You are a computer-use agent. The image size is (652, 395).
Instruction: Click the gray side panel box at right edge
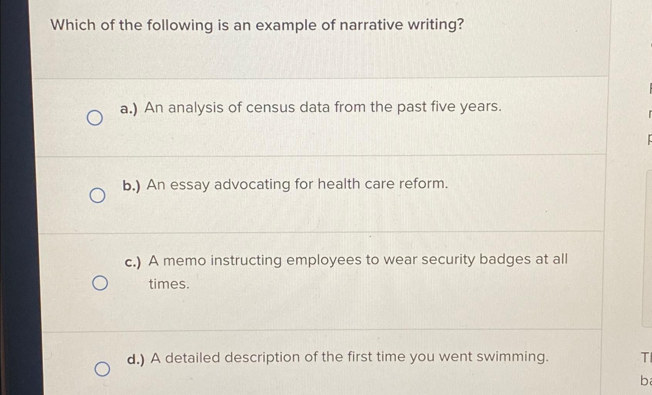[647, 246]
